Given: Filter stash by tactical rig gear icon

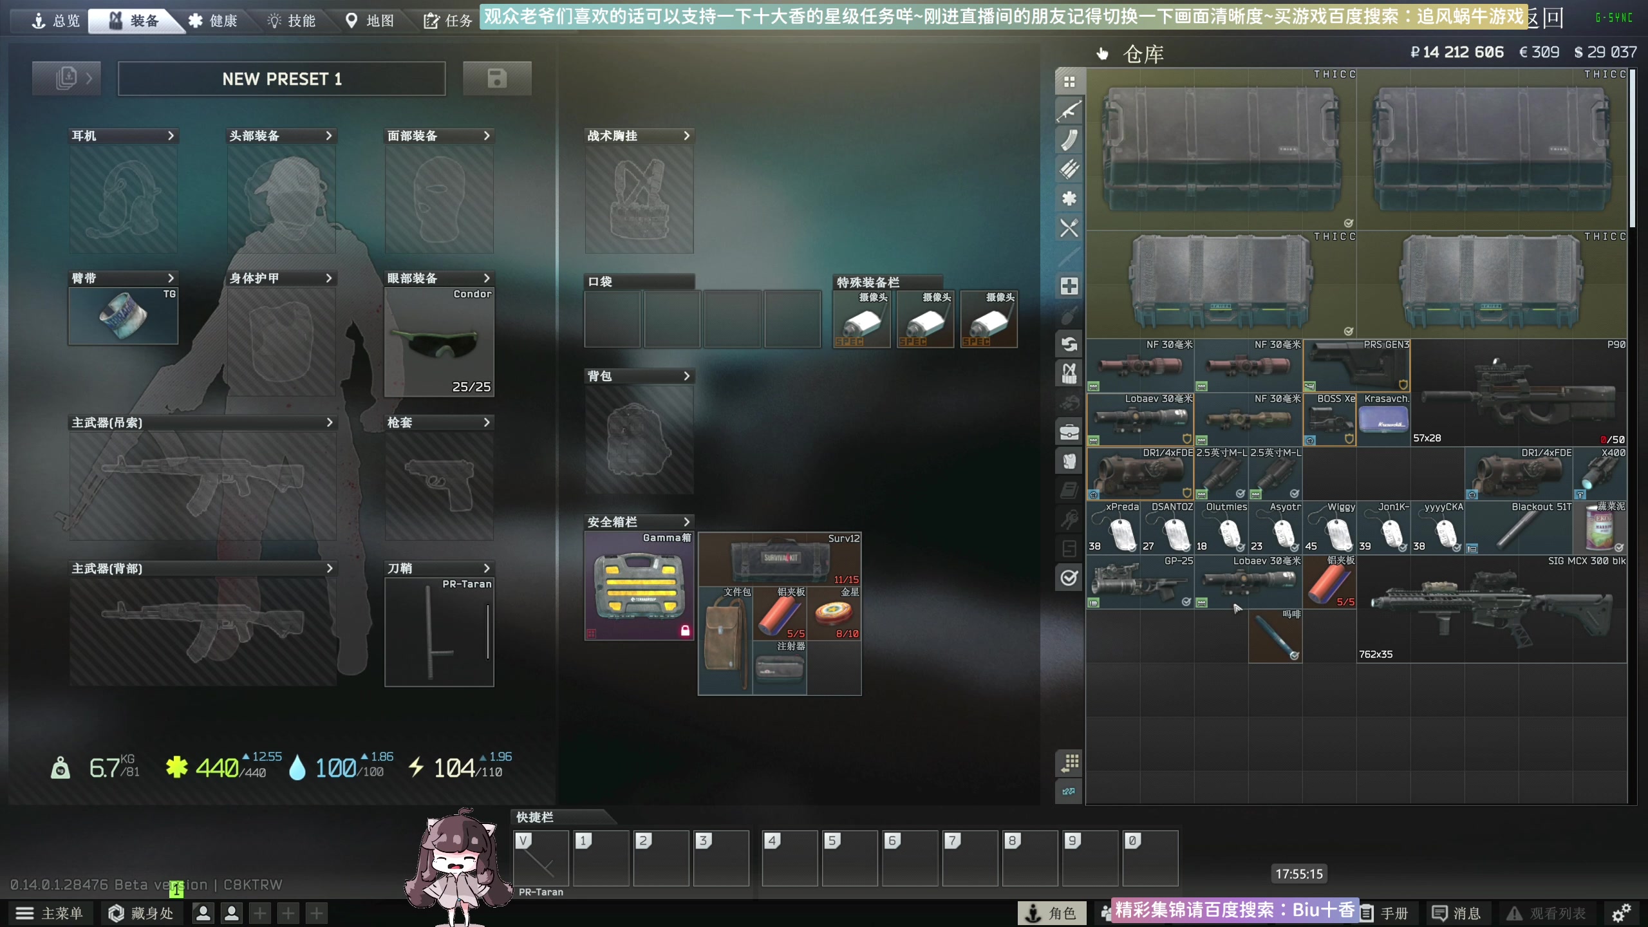Looking at the screenshot, I should [1069, 373].
